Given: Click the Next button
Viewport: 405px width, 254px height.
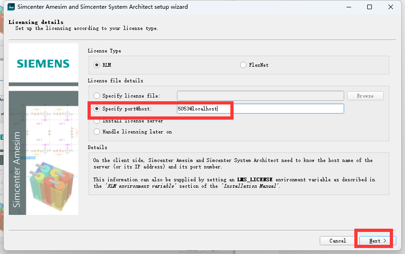Looking at the screenshot, I should pos(377,241).
